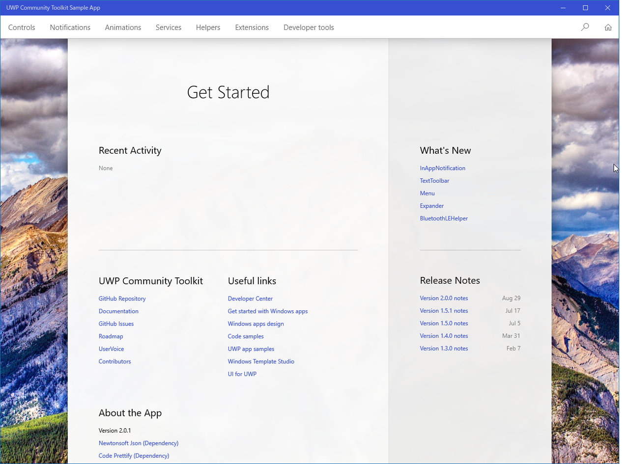The height and width of the screenshot is (464, 629).
Task: Select the Services tab
Action: point(168,27)
